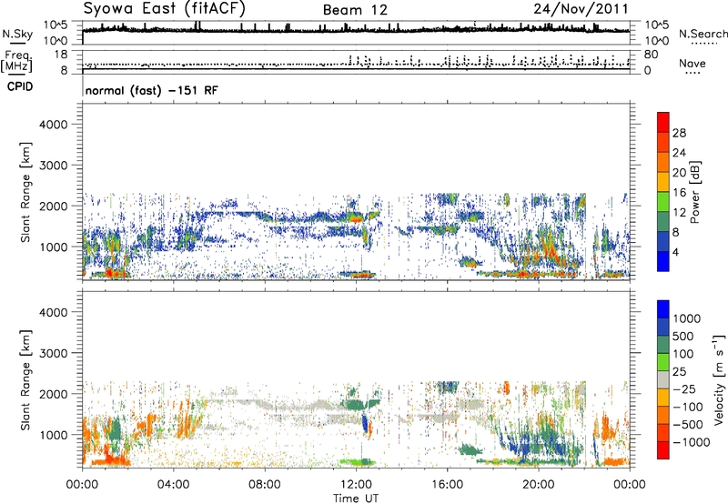Click the red -1000 m/s velocity color segment
The height and width of the screenshot is (504, 728).
pos(663,450)
